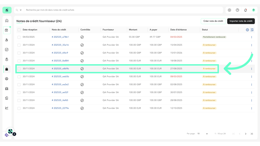Open row actions menu for 202535_4af65
Screen dimensions: 260x146
(251, 100)
